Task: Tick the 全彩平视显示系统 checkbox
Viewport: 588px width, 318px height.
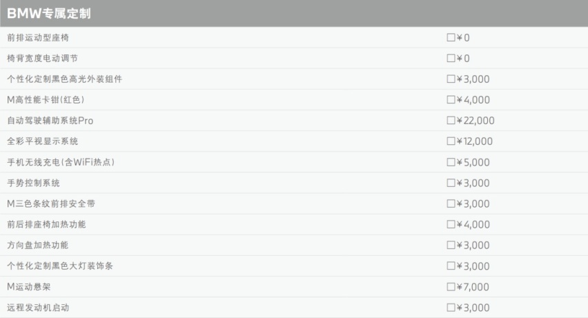Action: click(451, 141)
